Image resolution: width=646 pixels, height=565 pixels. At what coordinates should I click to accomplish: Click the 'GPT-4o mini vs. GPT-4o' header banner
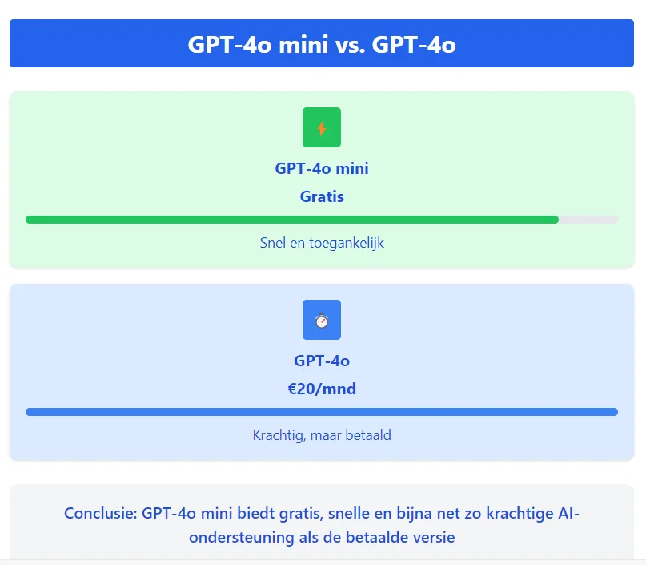tap(321, 43)
